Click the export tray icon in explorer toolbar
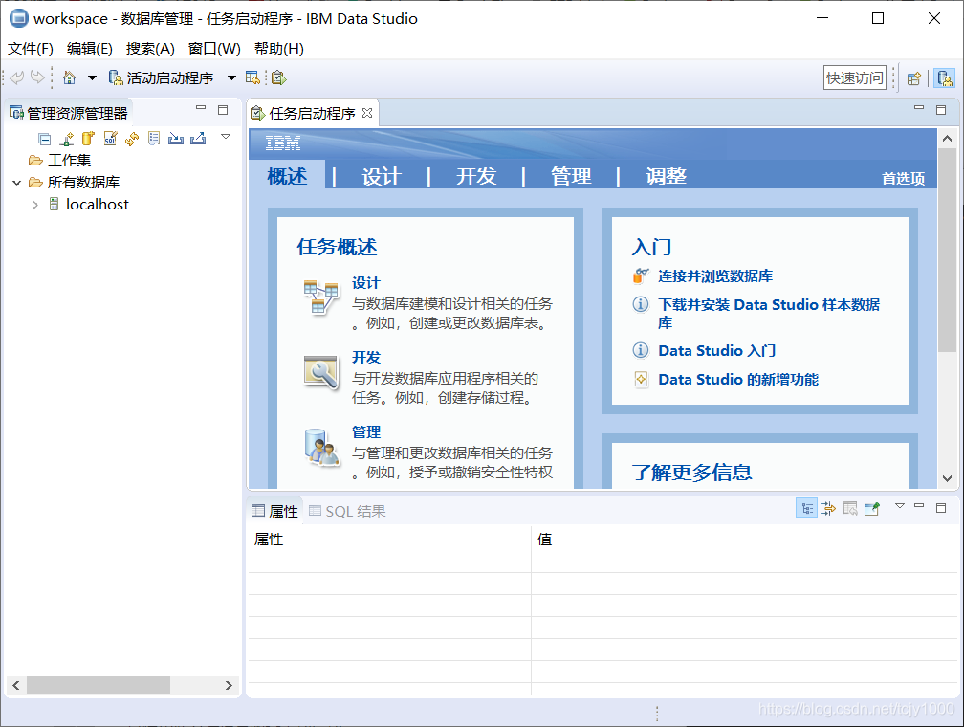The height and width of the screenshot is (727, 964). (198, 139)
